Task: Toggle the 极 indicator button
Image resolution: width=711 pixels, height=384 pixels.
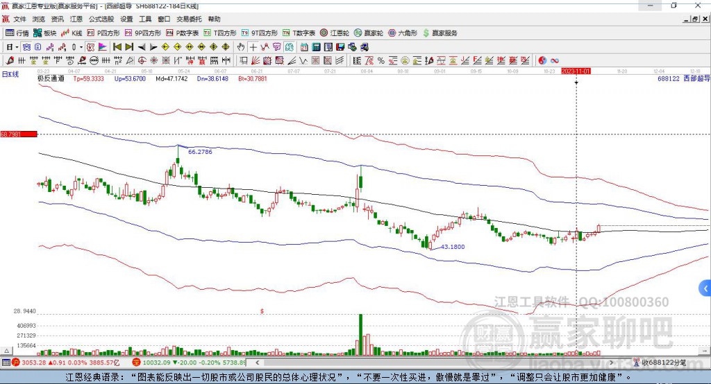Action: (91, 47)
